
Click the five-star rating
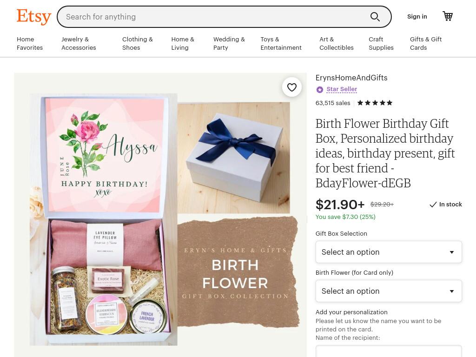375,103
